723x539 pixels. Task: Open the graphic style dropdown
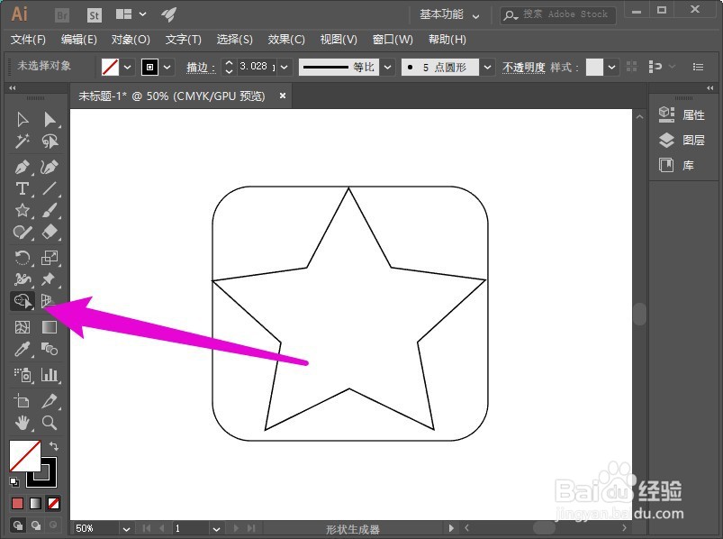(x=611, y=68)
